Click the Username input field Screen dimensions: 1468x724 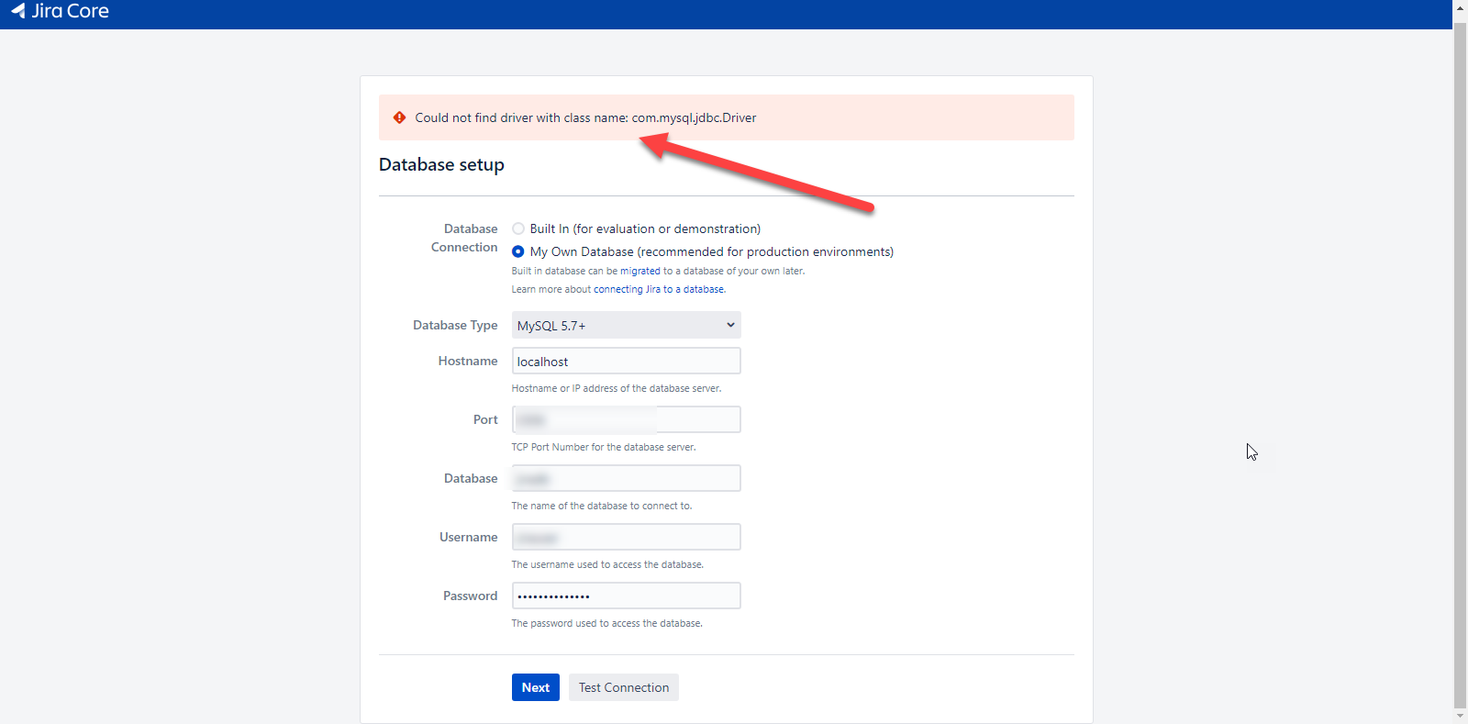pos(626,538)
